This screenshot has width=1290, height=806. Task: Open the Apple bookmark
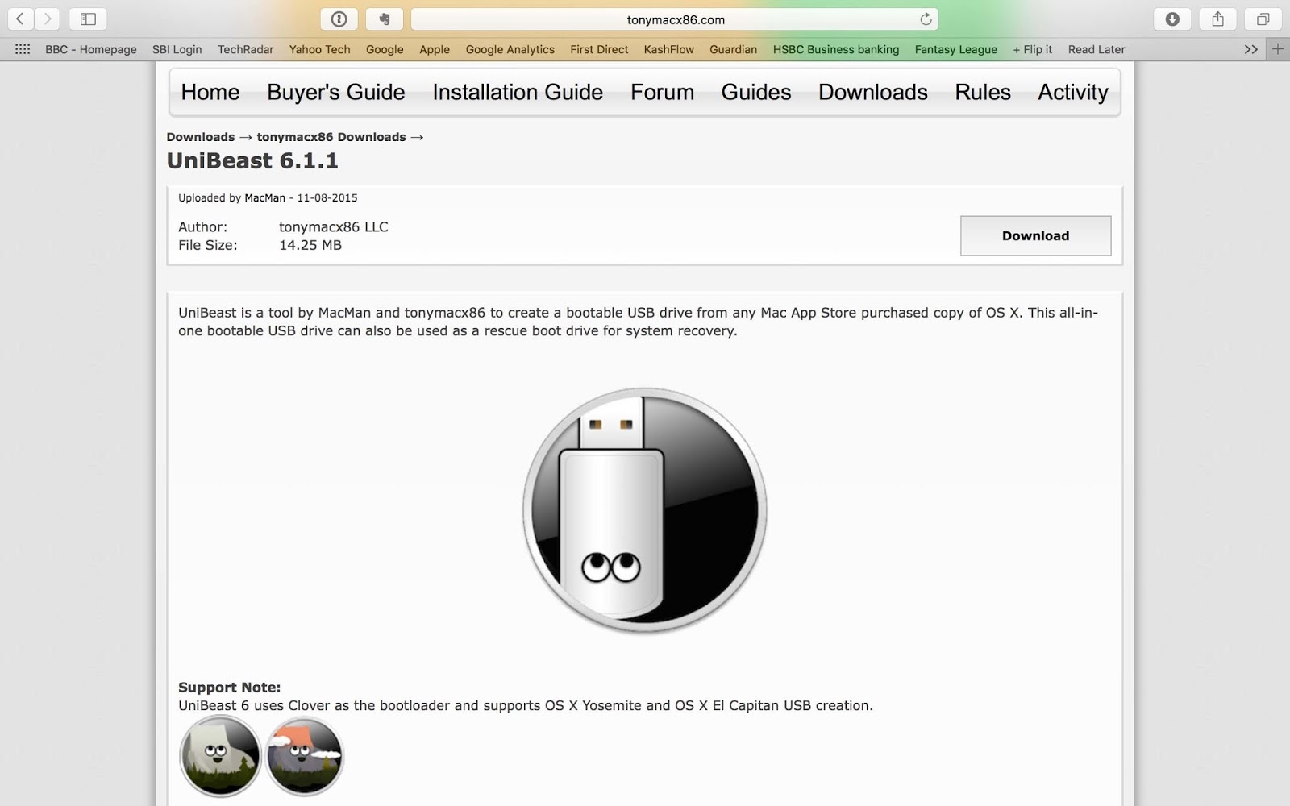click(435, 49)
